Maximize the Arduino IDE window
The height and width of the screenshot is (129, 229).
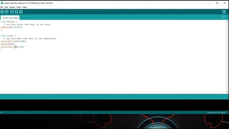click(217, 3)
